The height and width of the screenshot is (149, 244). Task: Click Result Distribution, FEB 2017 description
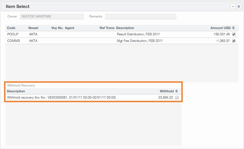(x=138, y=34)
